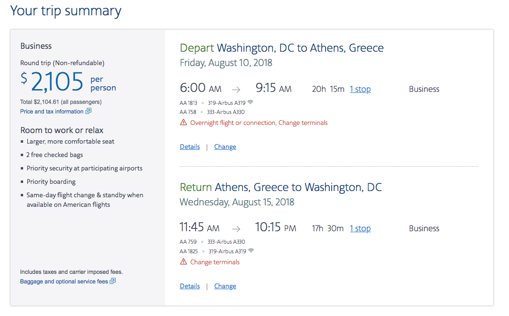Open external link icon beside Price and tax information
The image size is (509, 316).
point(88,112)
